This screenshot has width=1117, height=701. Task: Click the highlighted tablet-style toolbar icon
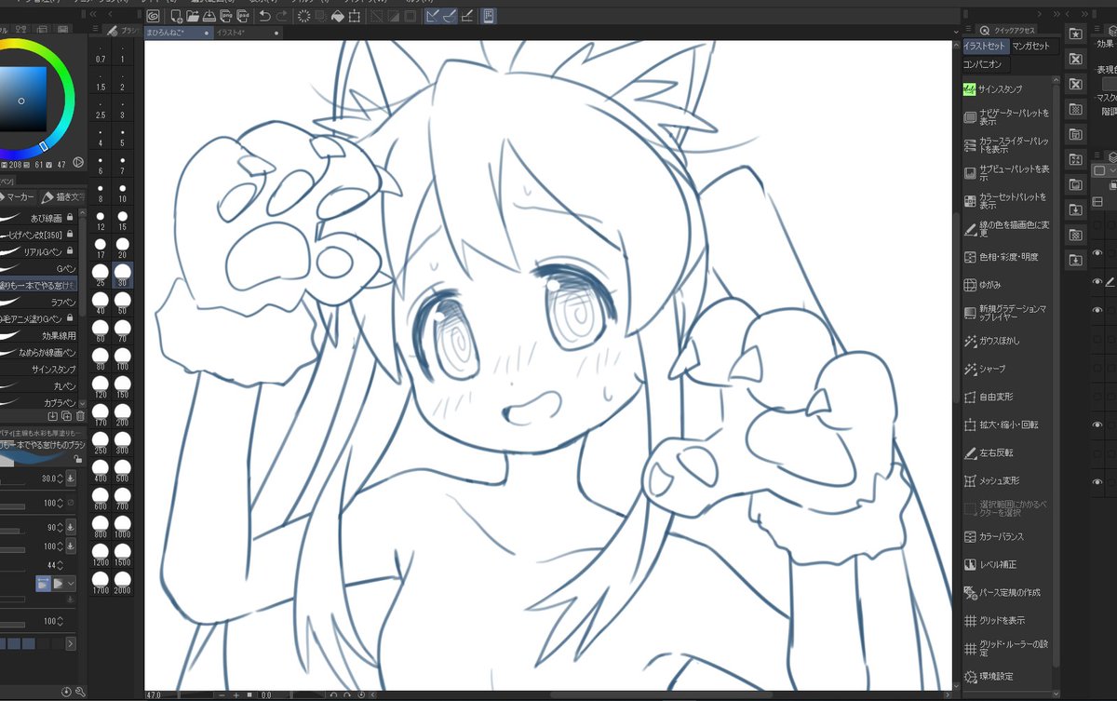(x=489, y=16)
